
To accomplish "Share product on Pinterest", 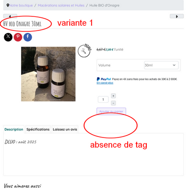I will 18,37.
